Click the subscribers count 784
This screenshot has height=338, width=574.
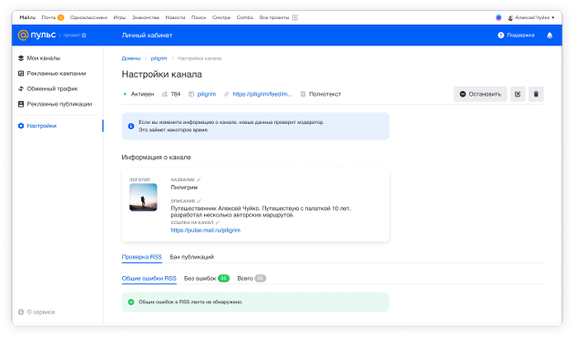click(171, 94)
